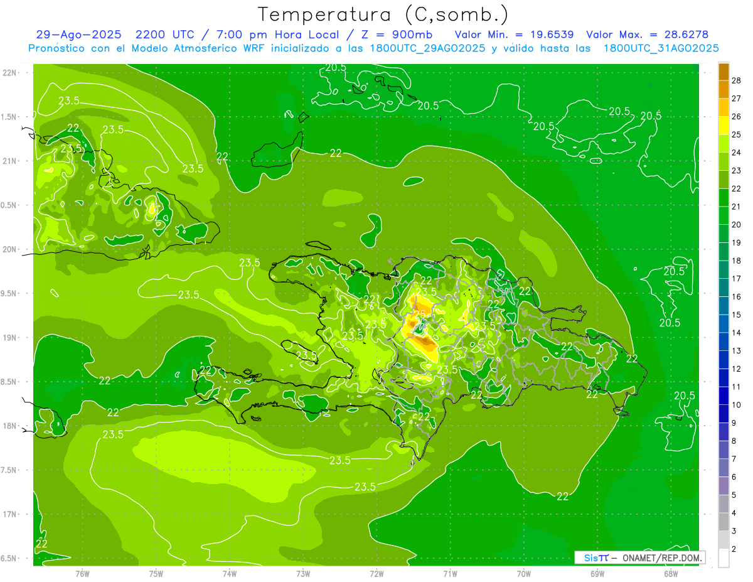Click the colorbar scale value "10"
This screenshot has width=753, height=582.
pyautogui.click(x=736, y=405)
